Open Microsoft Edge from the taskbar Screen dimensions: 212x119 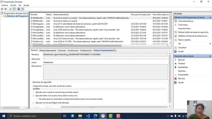click(x=95, y=116)
